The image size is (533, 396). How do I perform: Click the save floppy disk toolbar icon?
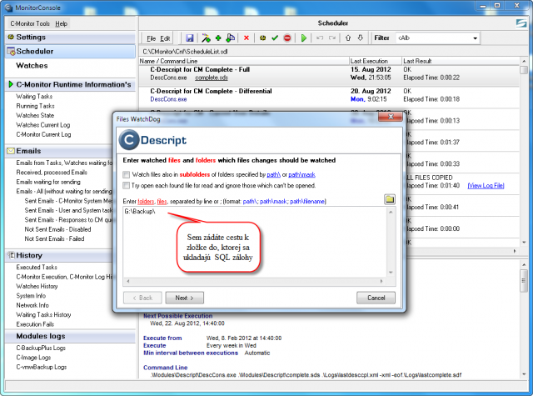[x=190, y=38]
